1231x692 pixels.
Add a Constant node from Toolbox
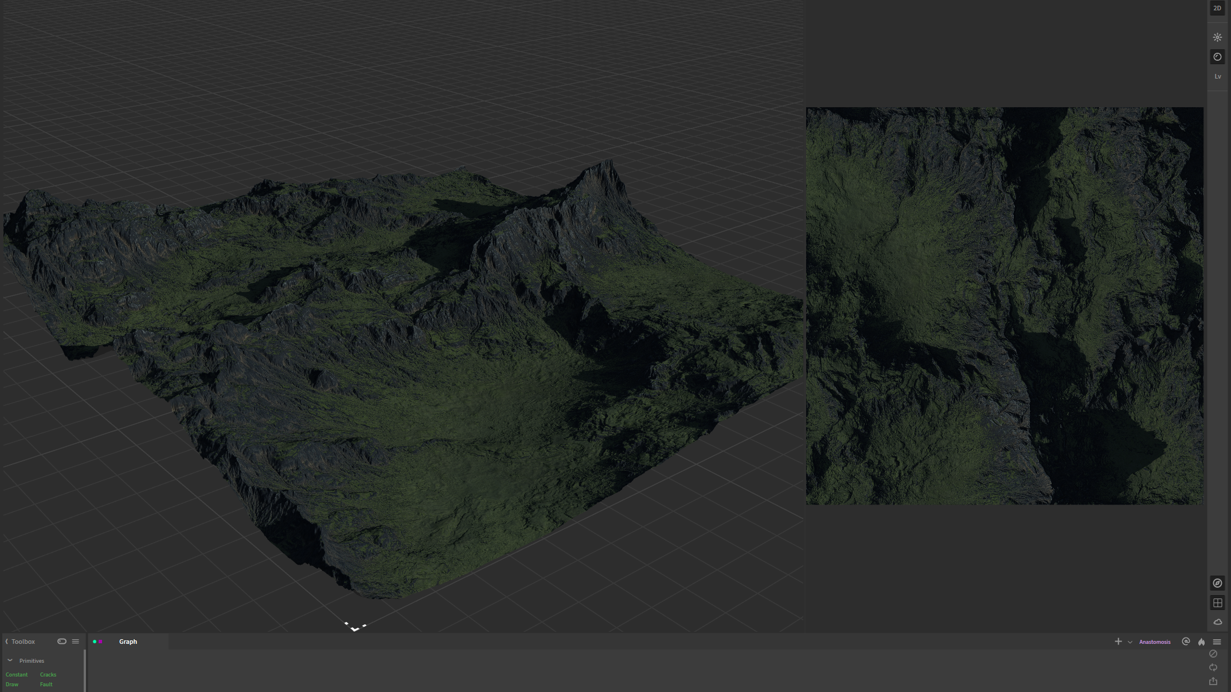(17, 675)
